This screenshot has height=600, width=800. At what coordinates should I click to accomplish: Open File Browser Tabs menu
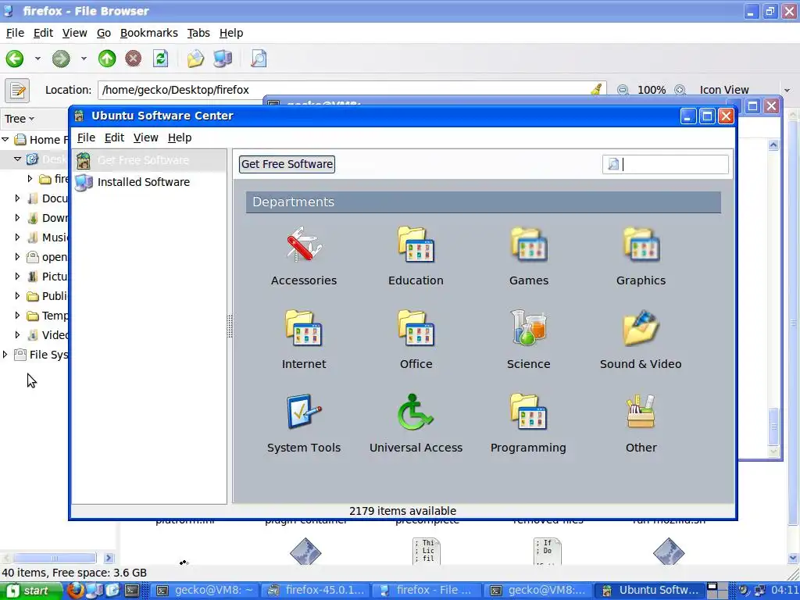point(198,33)
